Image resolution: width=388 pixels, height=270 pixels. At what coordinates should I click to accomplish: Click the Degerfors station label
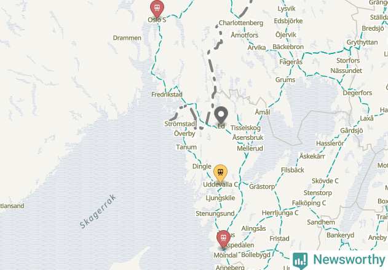pos(357,93)
